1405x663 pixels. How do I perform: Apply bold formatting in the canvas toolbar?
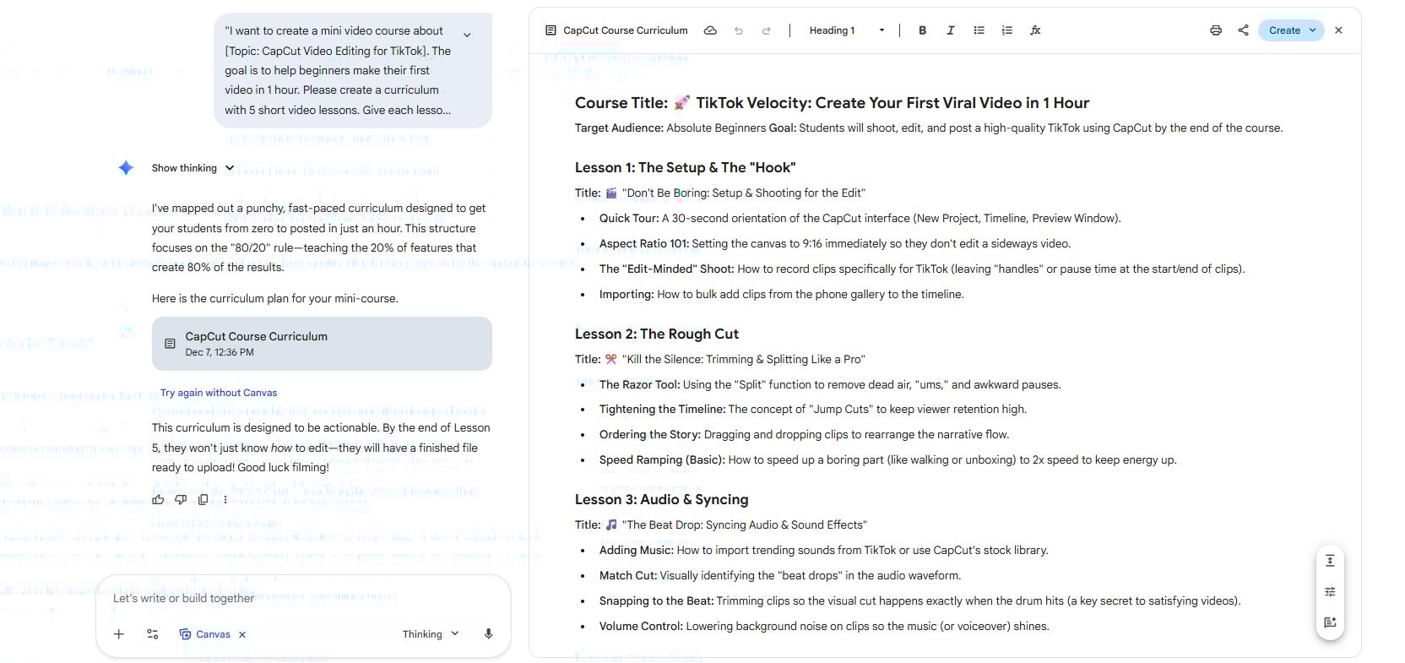pos(922,30)
